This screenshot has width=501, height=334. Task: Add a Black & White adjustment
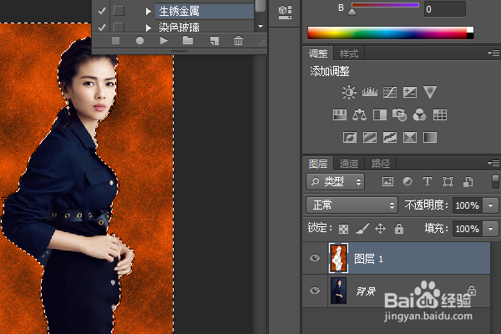380,114
